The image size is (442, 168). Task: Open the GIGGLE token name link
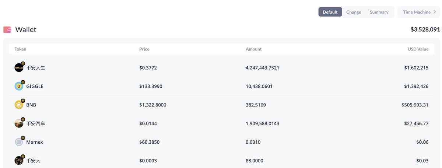pyautogui.click(x=35, y=86)
